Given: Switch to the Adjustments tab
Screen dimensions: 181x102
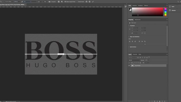Looking at the screenshot, I should click(137, 20).
